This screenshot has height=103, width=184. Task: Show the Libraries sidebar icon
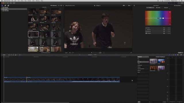(x=2, y=5)
